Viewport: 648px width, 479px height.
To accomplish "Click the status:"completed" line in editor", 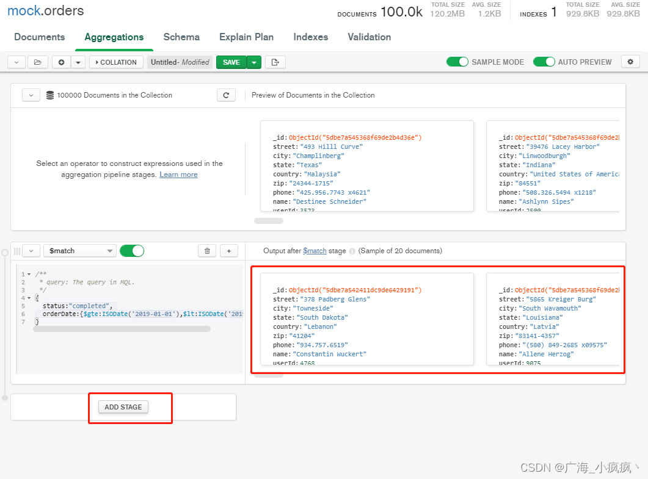I will (78, 306).
